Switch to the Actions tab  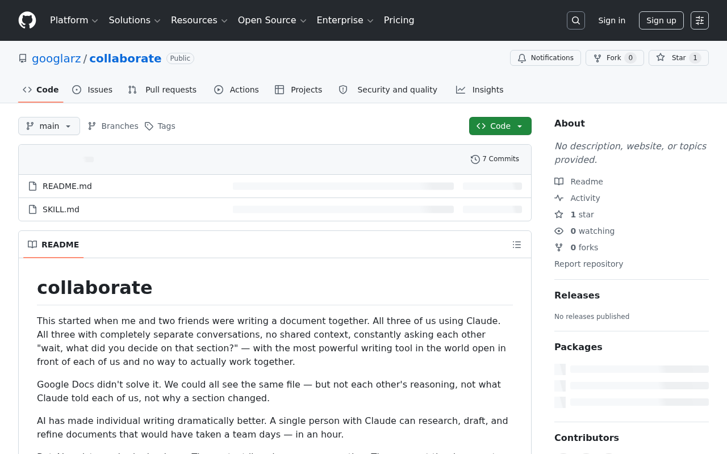click(236, 90)
